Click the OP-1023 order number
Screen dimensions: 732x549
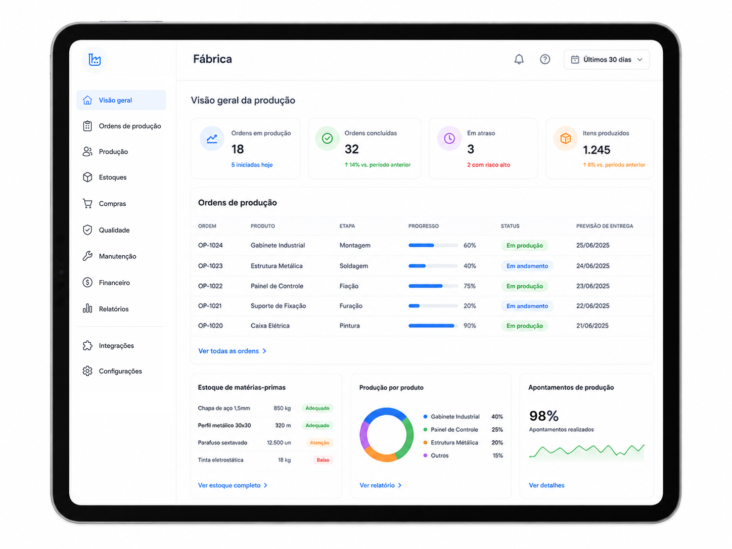210,266
